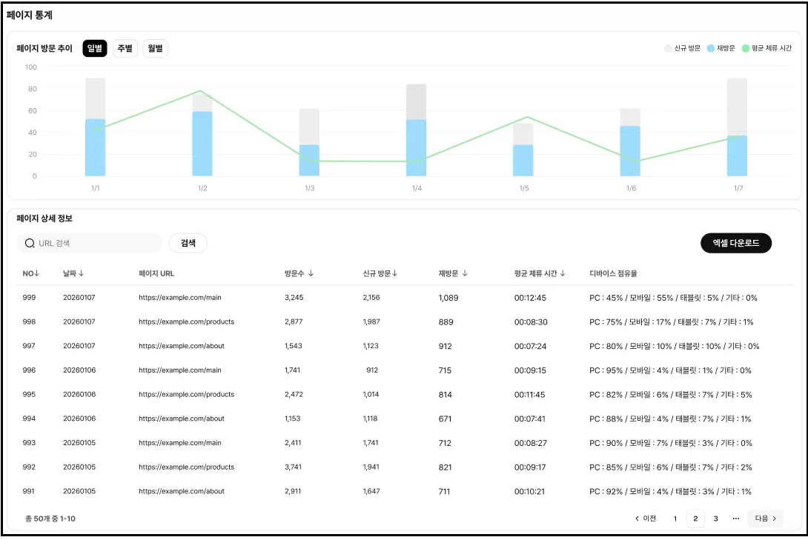Expand the pagination ellipsis for more pages
This screenshot has height=540, width=808.
736,519
